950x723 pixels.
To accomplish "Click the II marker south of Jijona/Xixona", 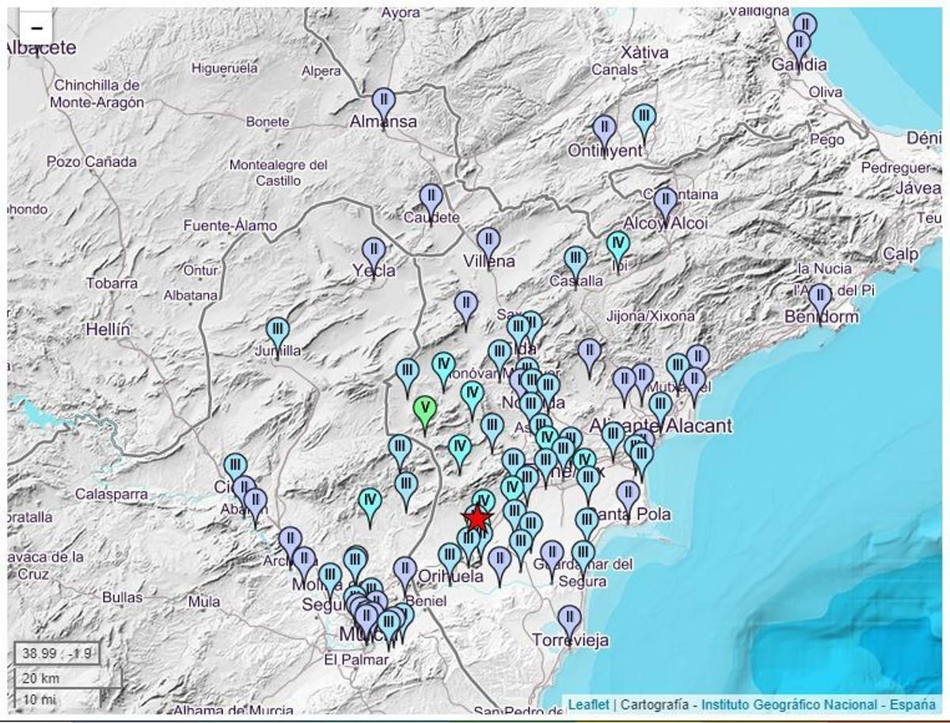I will tap(589, 357).
